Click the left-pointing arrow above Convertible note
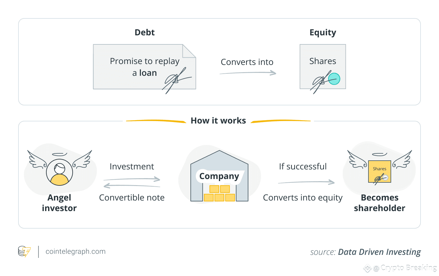The image size is (439, 276). [x=132, y=186]
